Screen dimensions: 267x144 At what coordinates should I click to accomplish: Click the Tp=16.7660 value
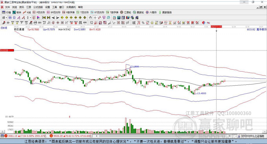coord(33,30)
